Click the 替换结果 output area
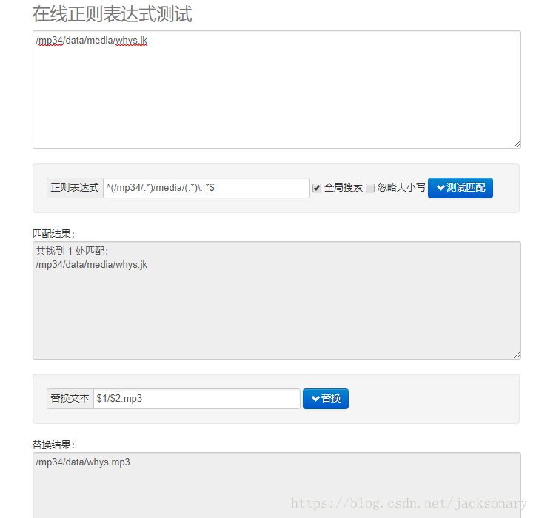536x518 pixels. [x=277, y=485]
